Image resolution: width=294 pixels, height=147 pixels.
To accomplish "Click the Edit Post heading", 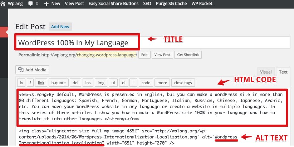I will tap(30, 26).
